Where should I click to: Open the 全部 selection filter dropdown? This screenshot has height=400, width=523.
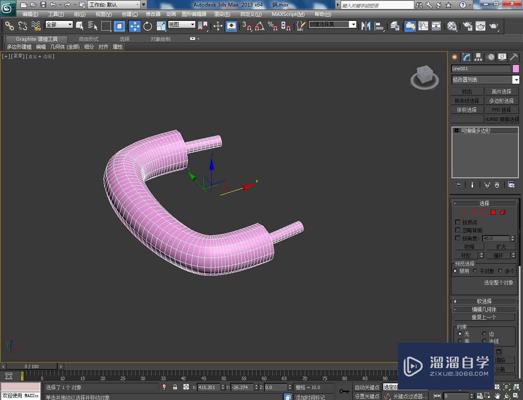click(x=59, y=24)
